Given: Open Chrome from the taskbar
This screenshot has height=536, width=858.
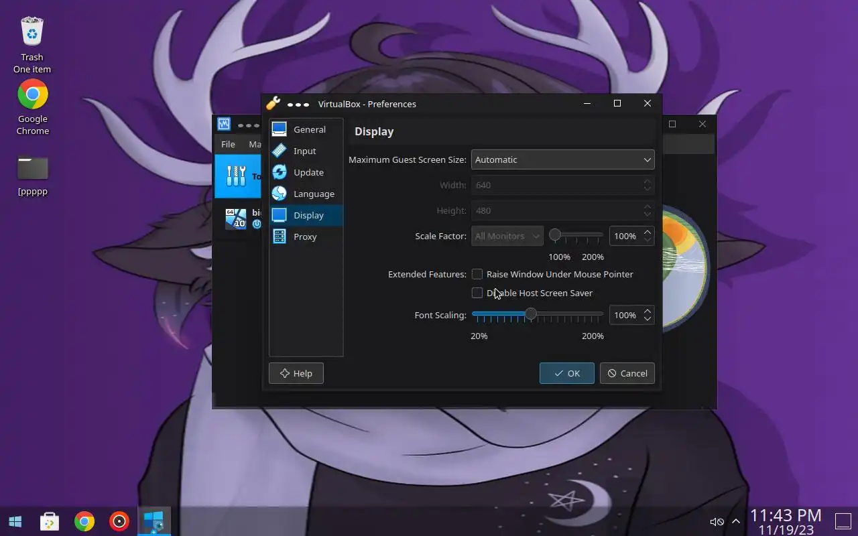Looking at the screenshot, I should [84, 521].
